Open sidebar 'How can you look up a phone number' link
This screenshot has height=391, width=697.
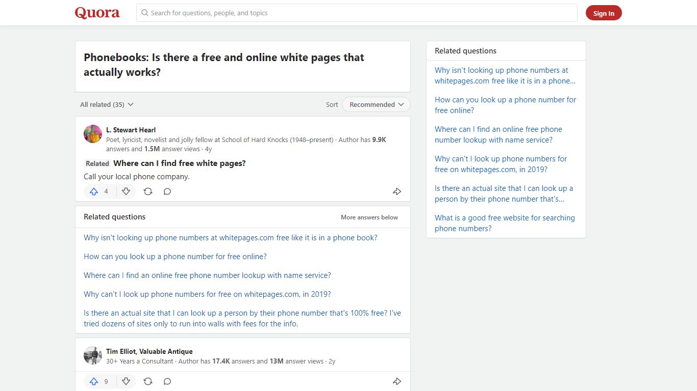pyautogui.click(x=505, y=105)
